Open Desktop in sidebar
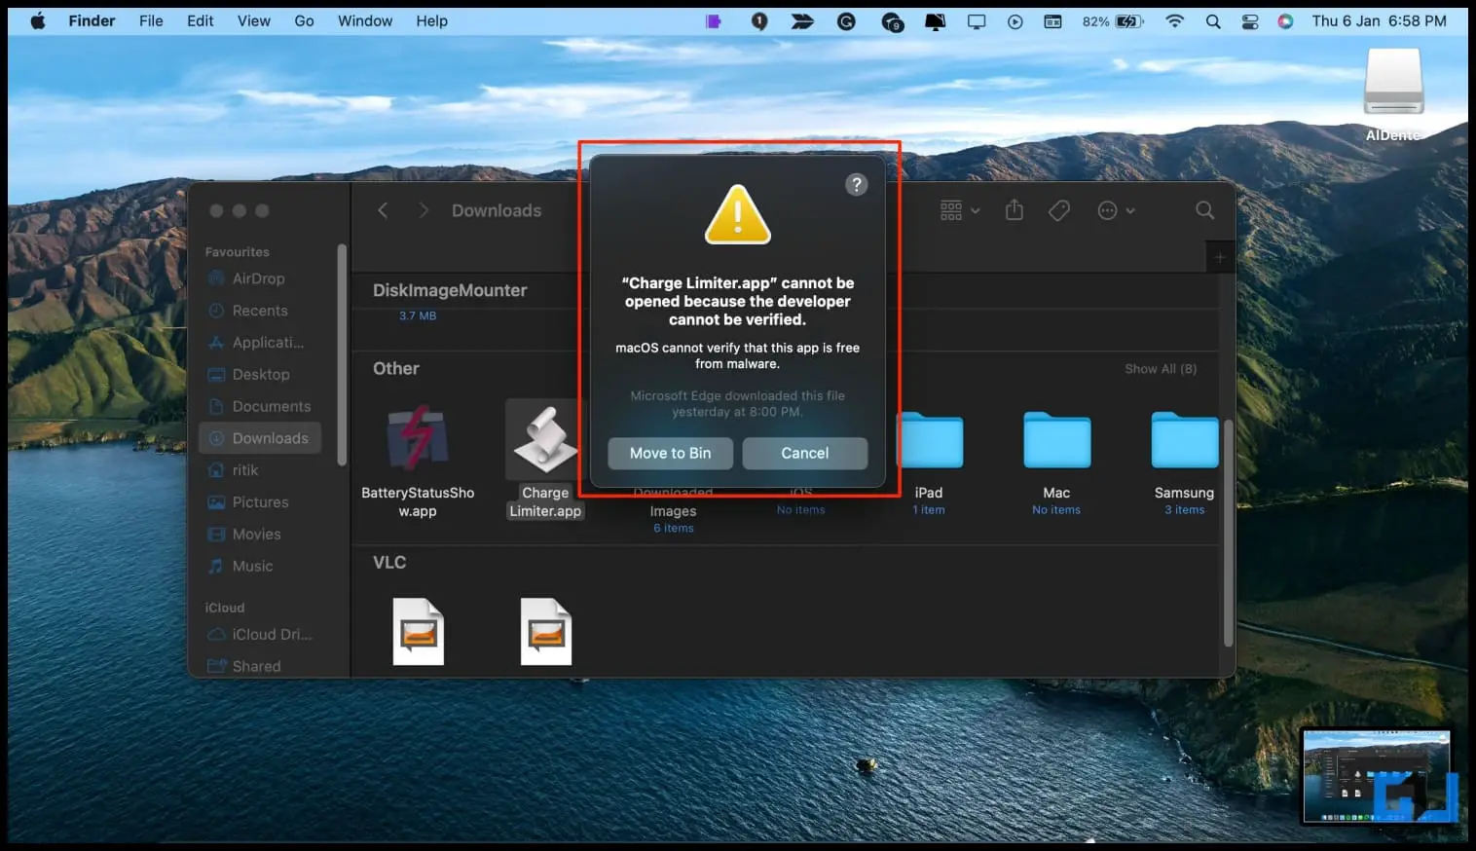The width and height of the screenshot is (1476, 851). pyautogui.click(x=259, y=375)
